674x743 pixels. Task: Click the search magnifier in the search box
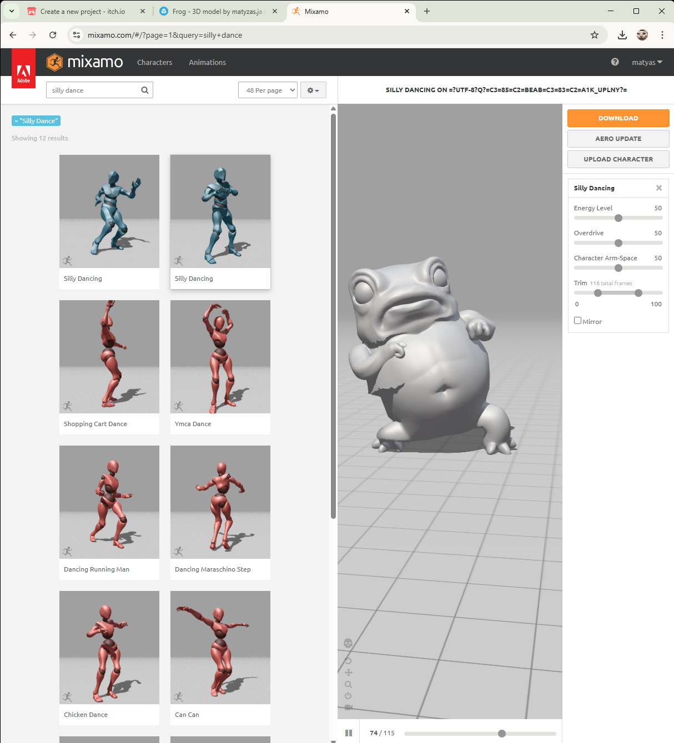[x=145, y=90]
